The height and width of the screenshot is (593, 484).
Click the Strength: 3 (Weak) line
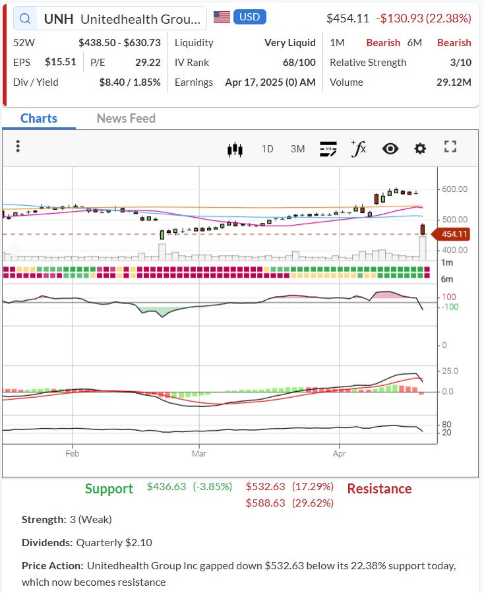pyautogui.click(x=67, y=520)
